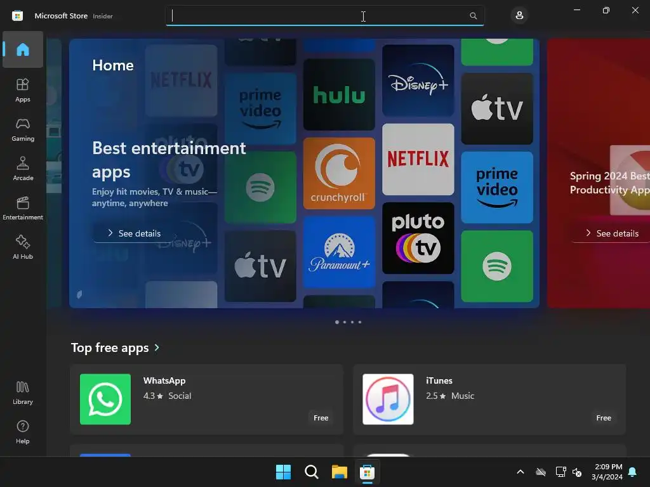650x487 pixels.
Task: Click the Free button on iTunes card
Action: [x=604, y=418]
